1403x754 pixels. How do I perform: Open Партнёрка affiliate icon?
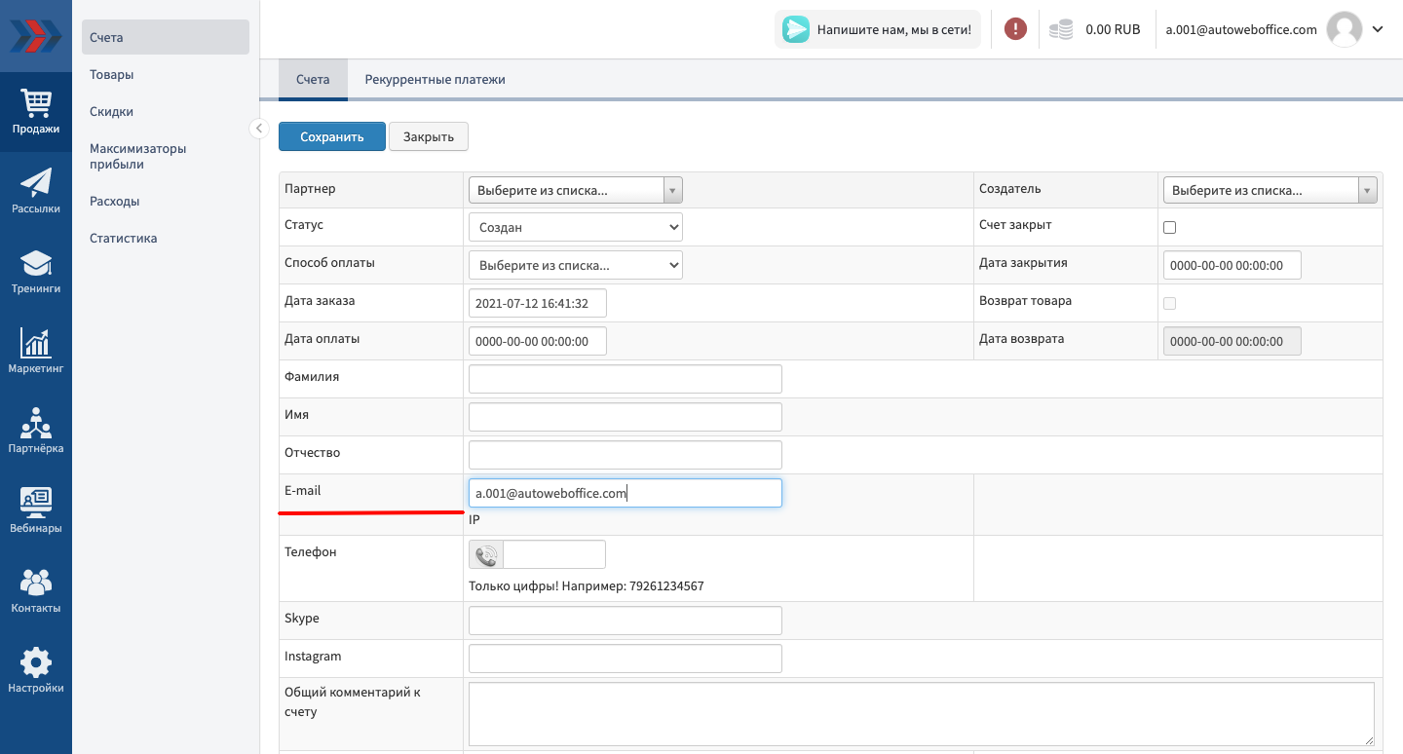tap(36, 431)
